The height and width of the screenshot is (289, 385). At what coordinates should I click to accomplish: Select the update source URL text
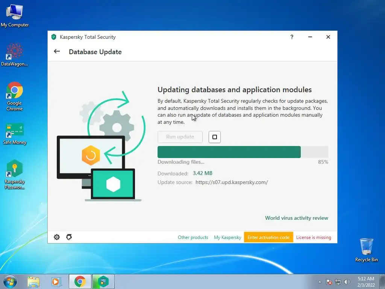click(232, 183)
